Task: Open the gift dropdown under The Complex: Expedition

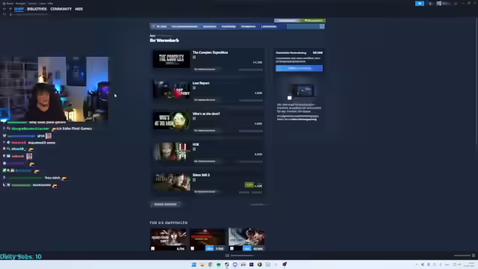Action: click(207, 69)
